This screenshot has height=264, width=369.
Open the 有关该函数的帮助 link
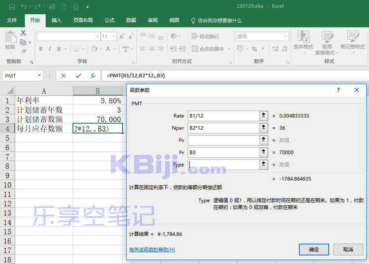pyautogui.click(x=152, y=249)
